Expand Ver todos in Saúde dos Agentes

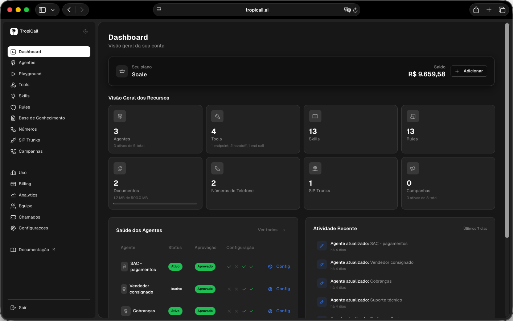click(x=271, y=229)
